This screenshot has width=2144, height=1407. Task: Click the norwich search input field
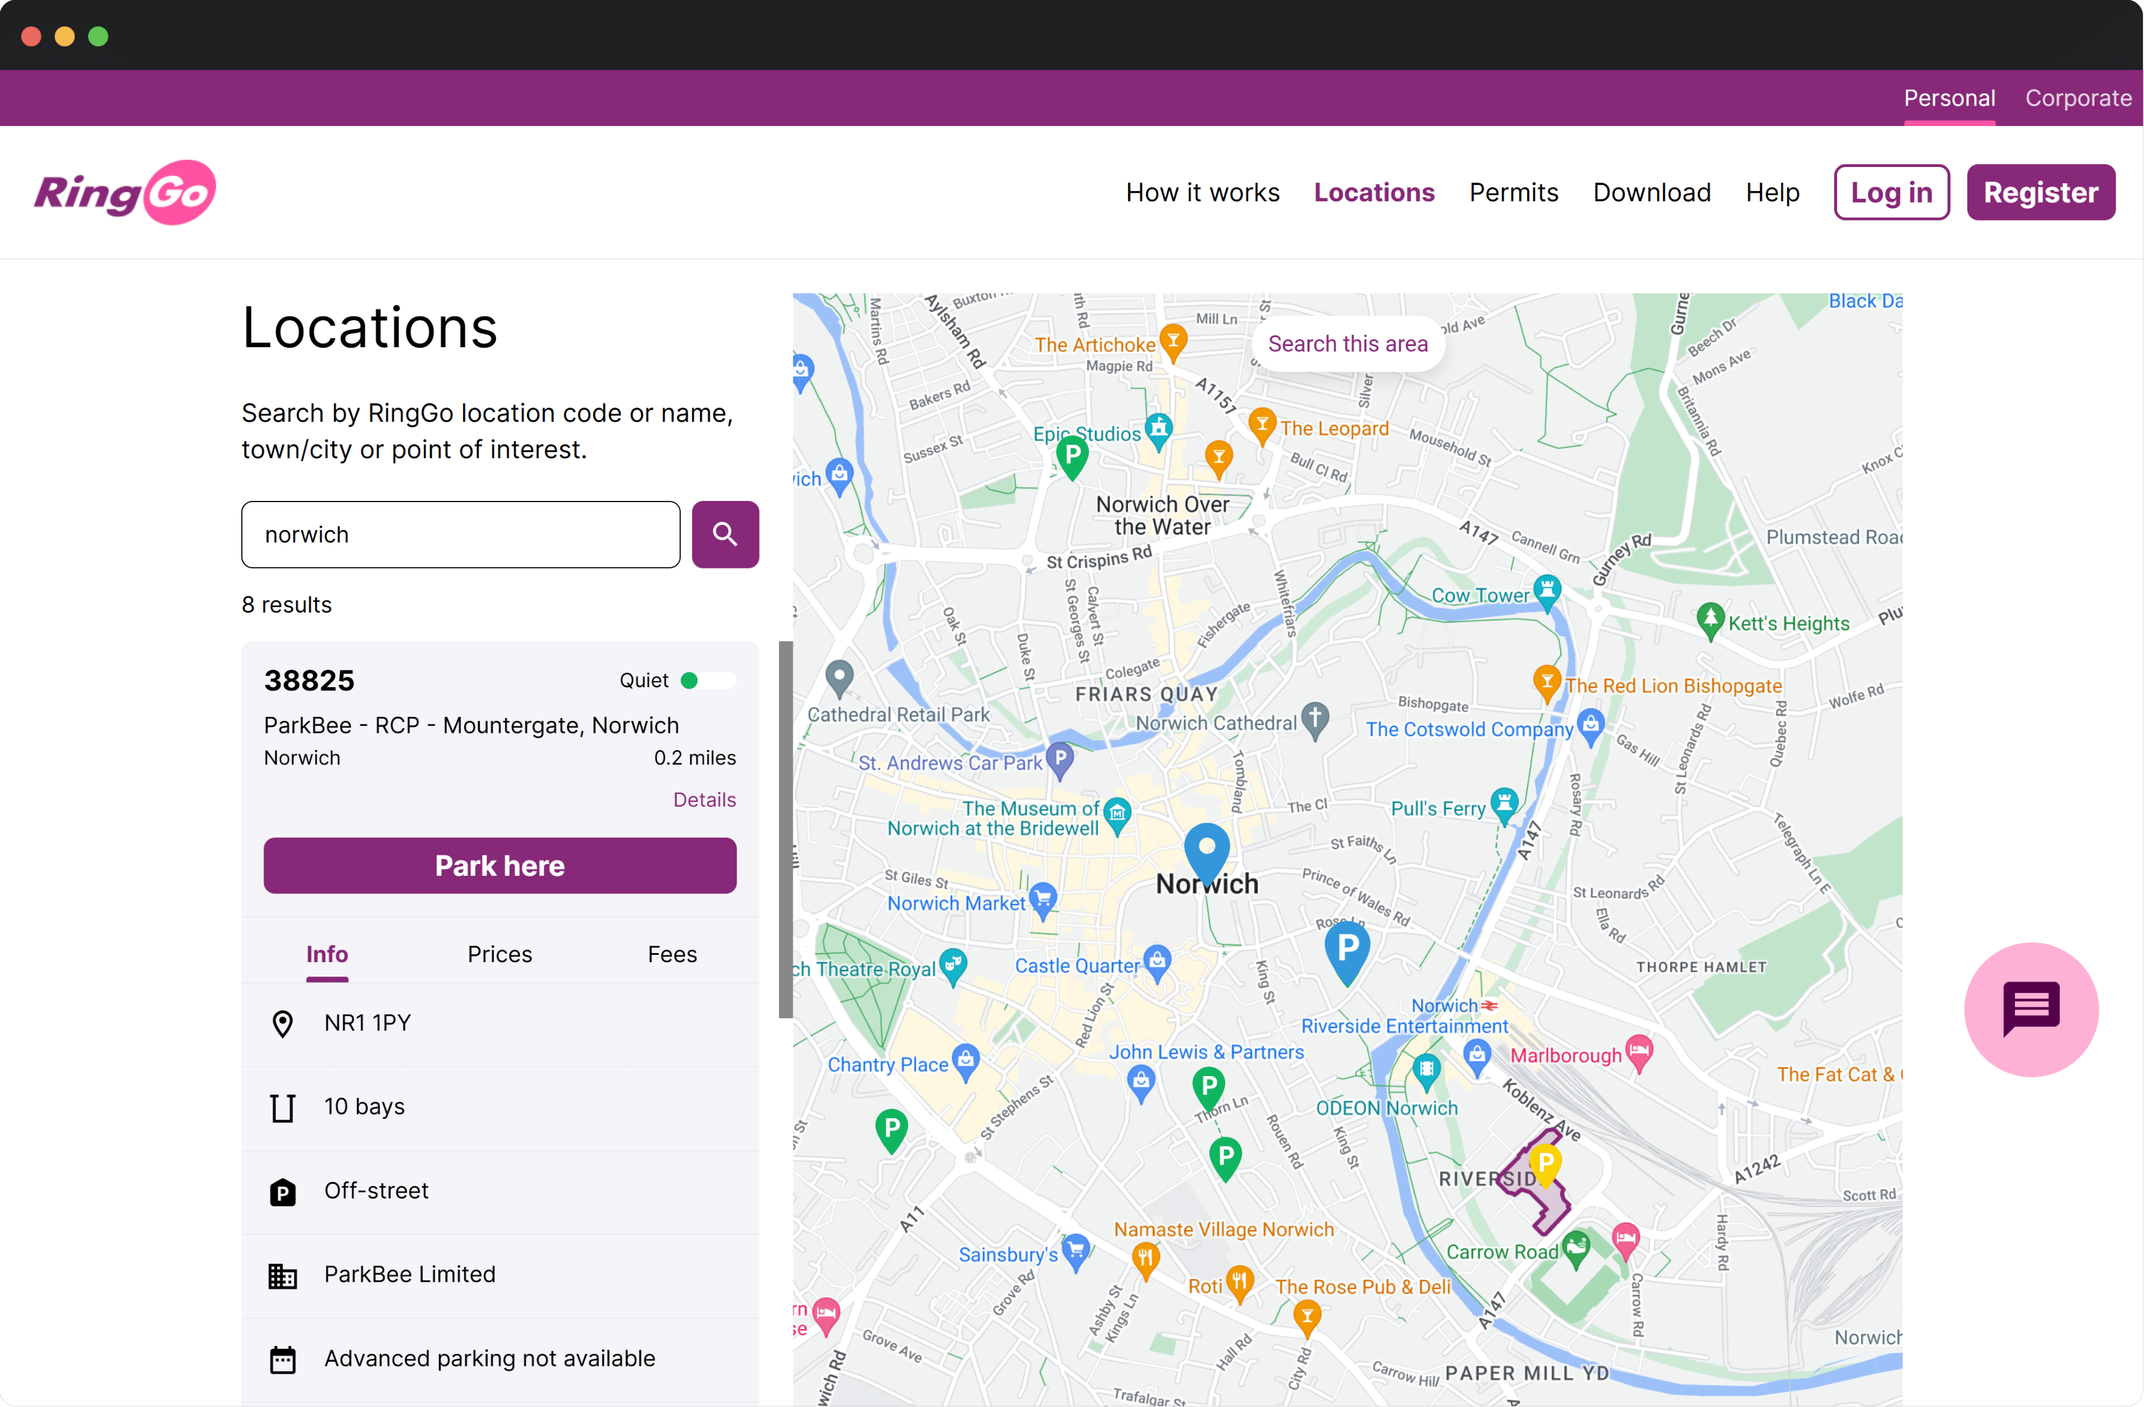[460, 534]
